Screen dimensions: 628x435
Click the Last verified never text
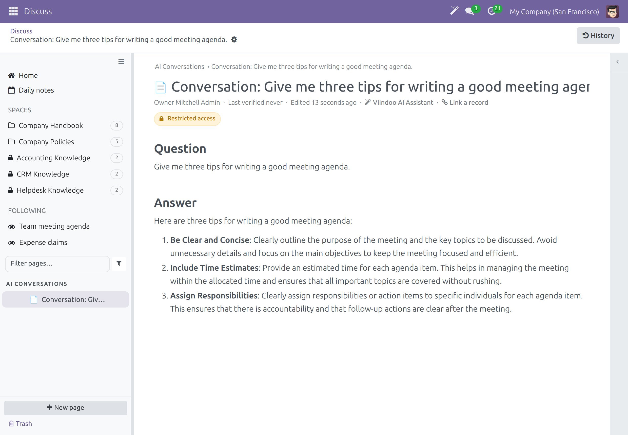pos(255,102)
